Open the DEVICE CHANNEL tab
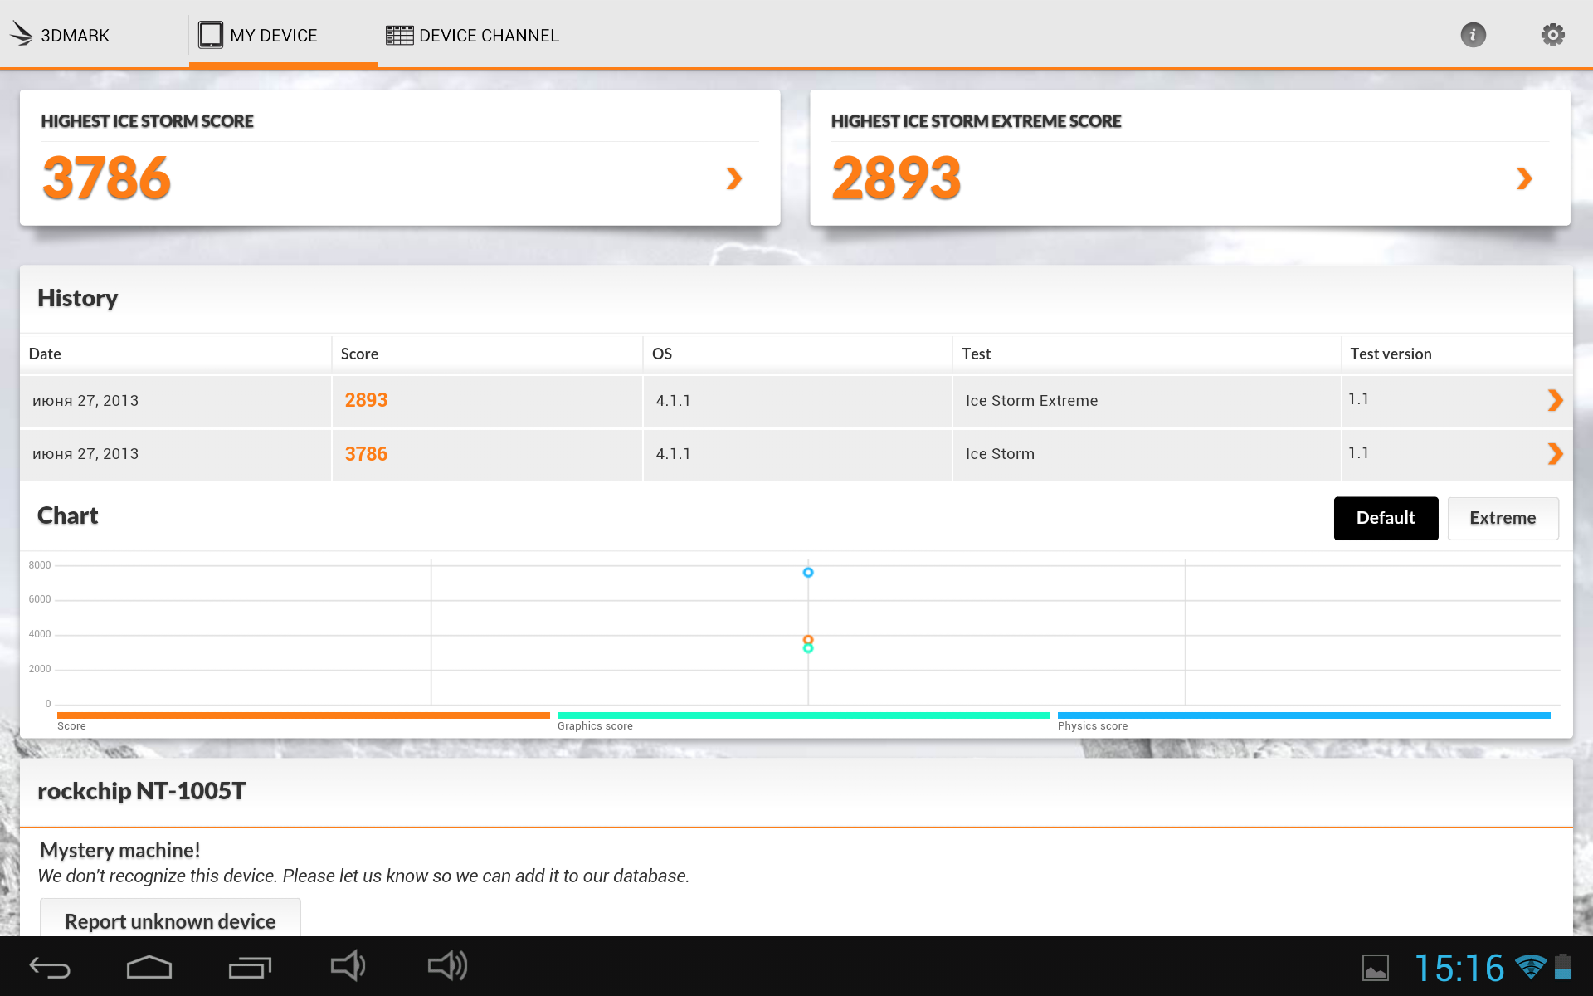This screenshot has height=996, width=1593. pos(472,35)
